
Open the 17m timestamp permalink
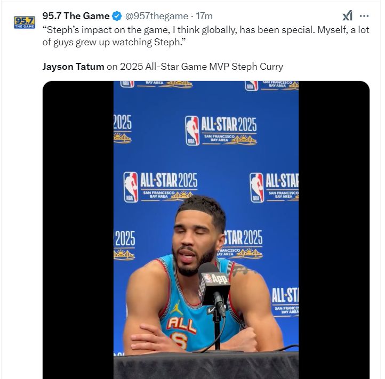205,16
